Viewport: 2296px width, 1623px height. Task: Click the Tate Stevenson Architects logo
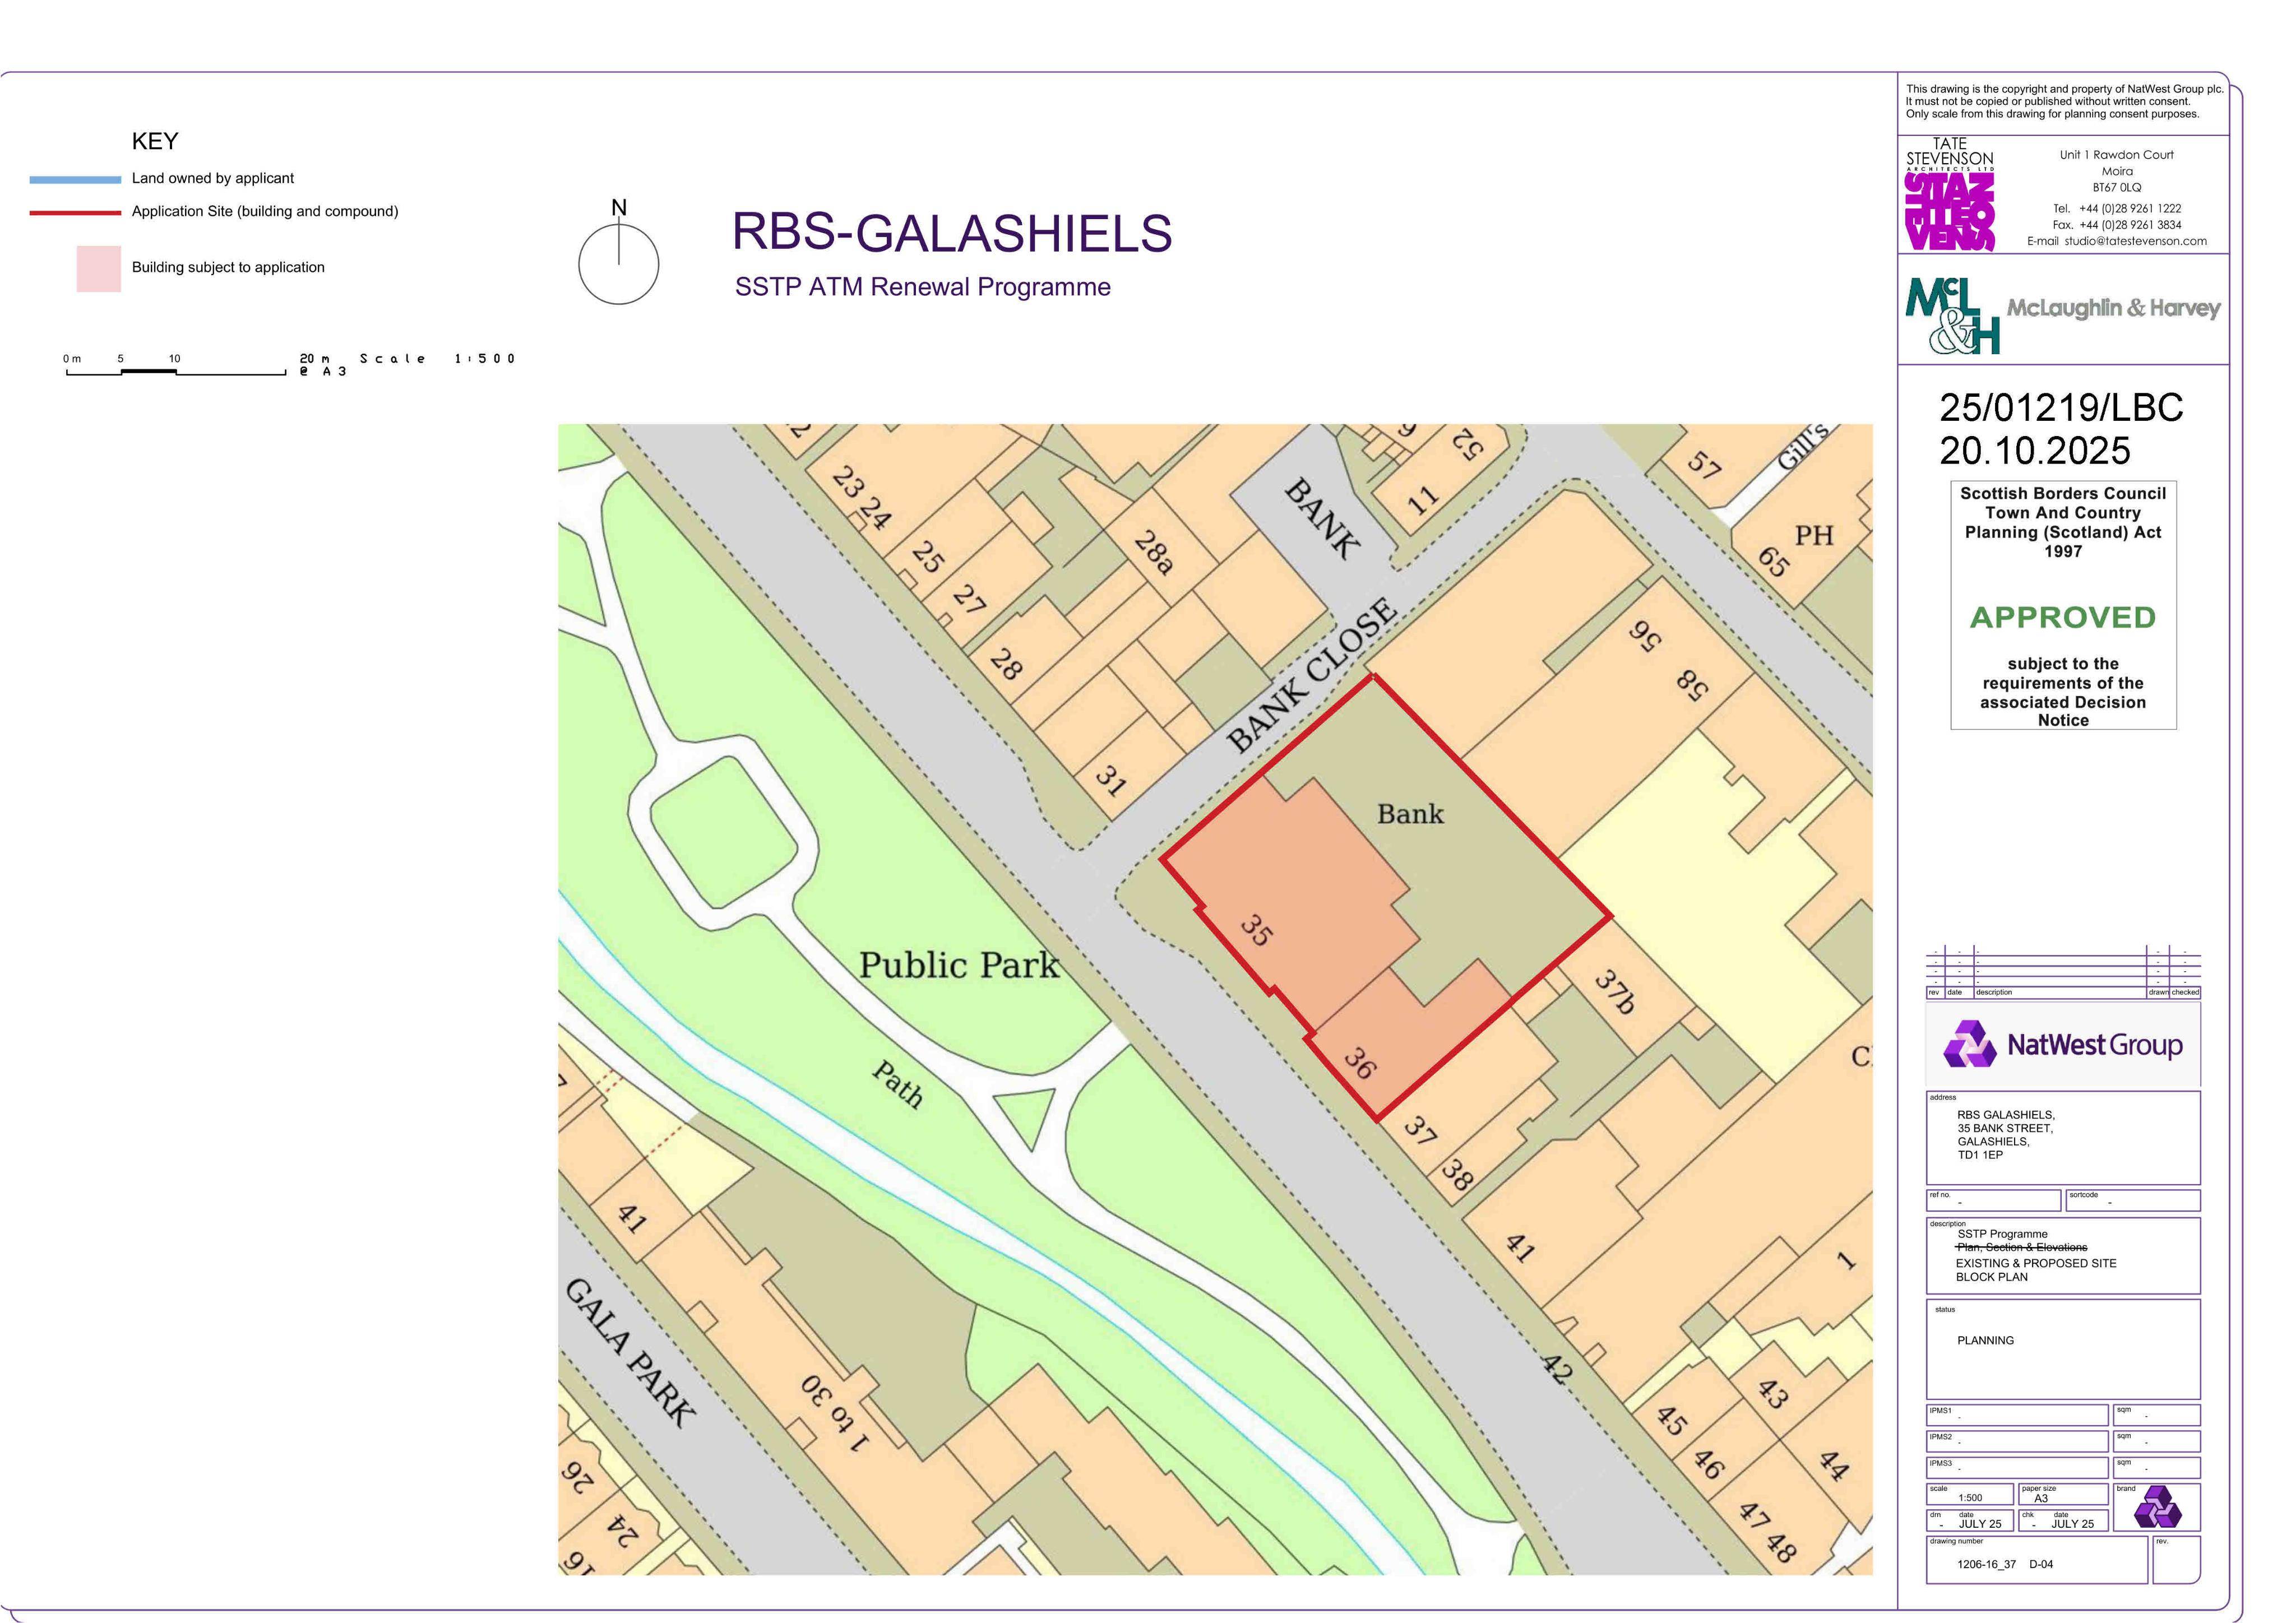(1949, 195)
